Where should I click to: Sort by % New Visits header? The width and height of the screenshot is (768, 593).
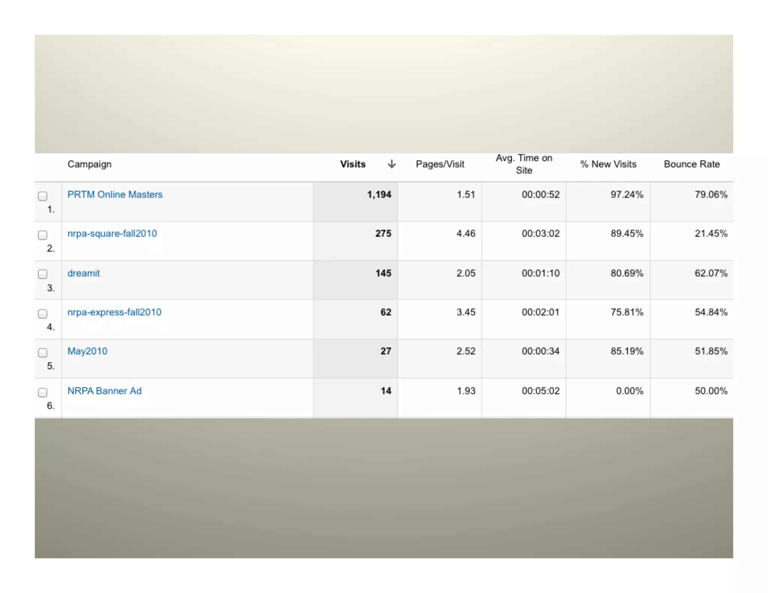608,164
